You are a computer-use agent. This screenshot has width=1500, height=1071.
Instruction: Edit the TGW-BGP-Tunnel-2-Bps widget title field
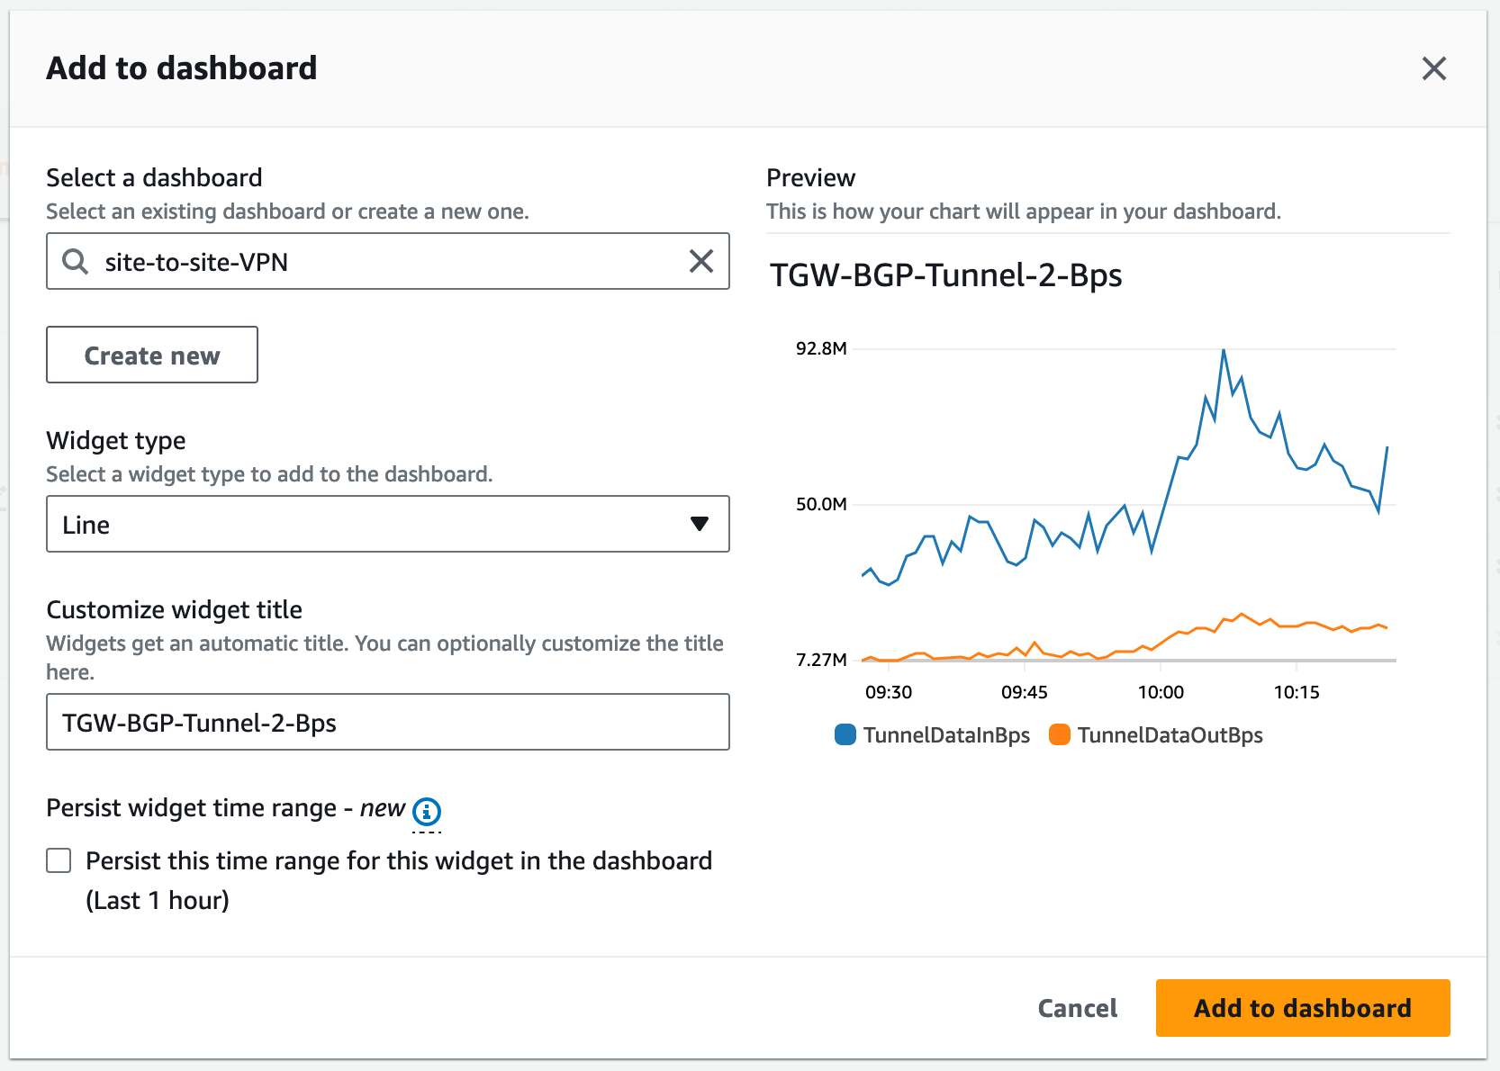tap(388, 722)
